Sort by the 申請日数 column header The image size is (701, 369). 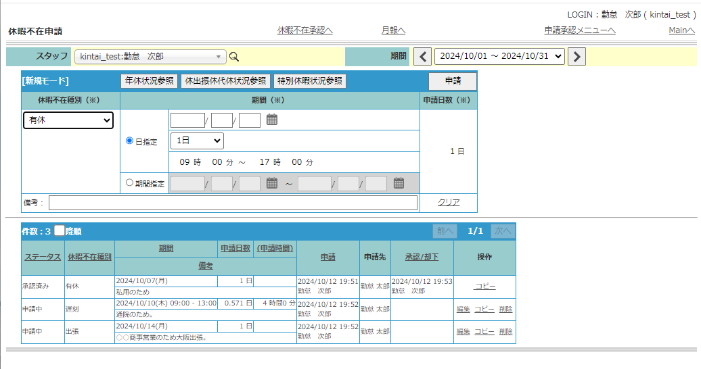tap(235, 249)
